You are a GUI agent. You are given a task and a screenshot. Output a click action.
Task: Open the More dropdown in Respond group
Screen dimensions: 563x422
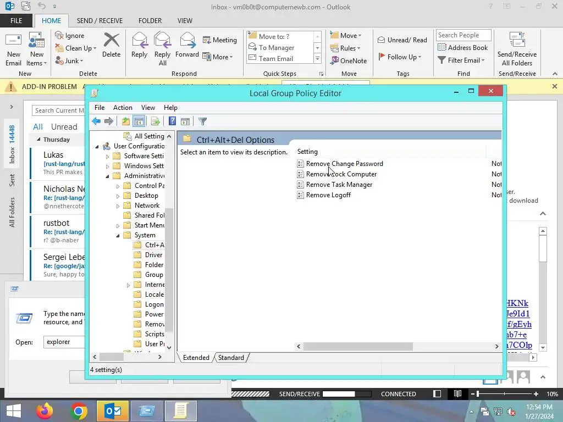pos(218,57)
